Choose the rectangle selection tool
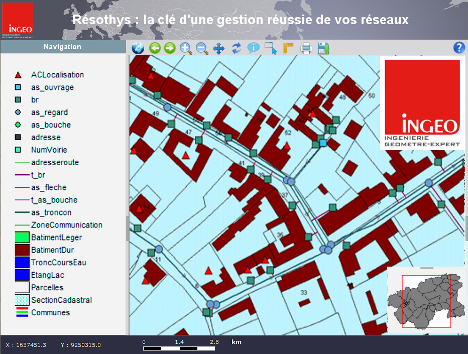The image size is (468, 354). click(x=271, y=48)
